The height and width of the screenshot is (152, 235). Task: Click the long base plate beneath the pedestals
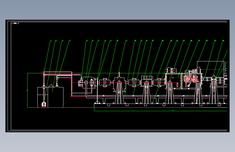pos(160,105)
